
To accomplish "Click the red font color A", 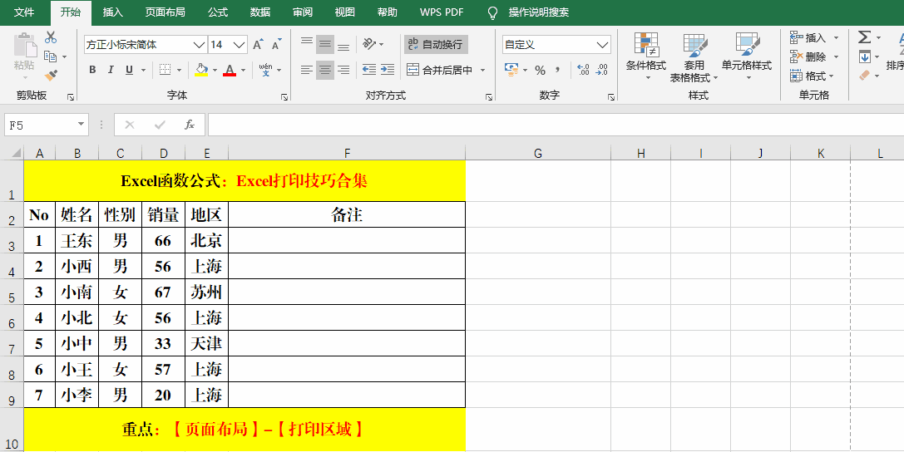I will pos(230,70).
